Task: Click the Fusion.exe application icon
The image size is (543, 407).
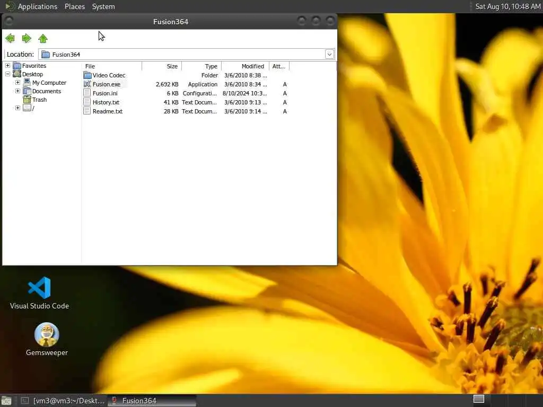Action: (87, 84)
